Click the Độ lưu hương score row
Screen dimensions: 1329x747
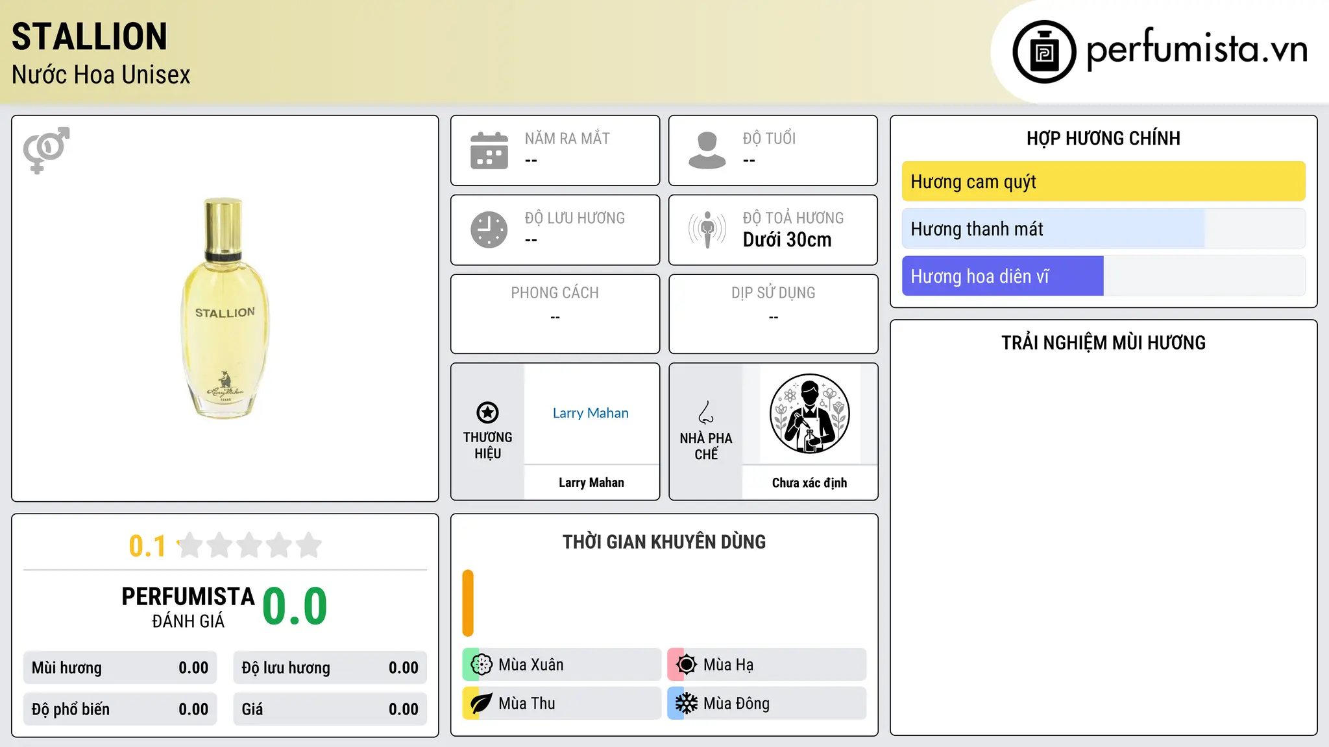[330, 668]
